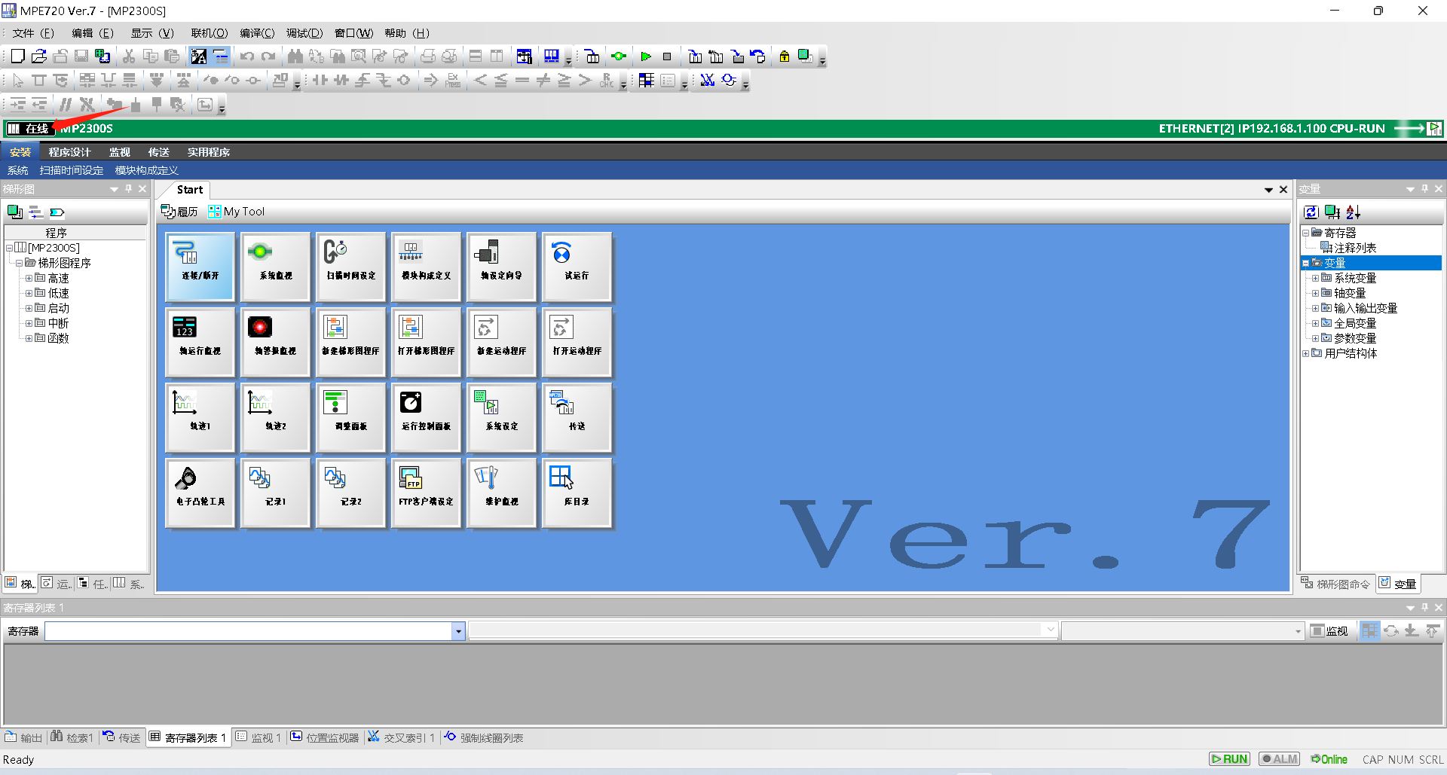
Task: Open the Start tab list dropdown arrow
Action: [1268, 190]
